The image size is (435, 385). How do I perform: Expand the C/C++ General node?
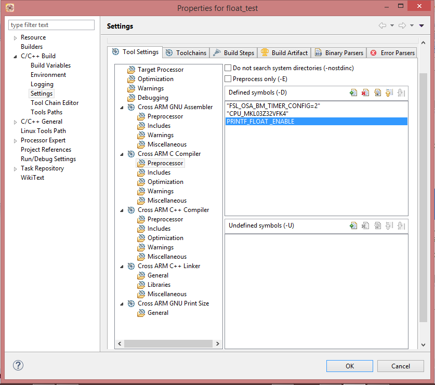click(x=15, y=122)
